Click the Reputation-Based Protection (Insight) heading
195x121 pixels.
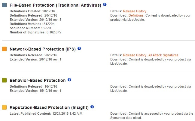(x=49, y=107)
